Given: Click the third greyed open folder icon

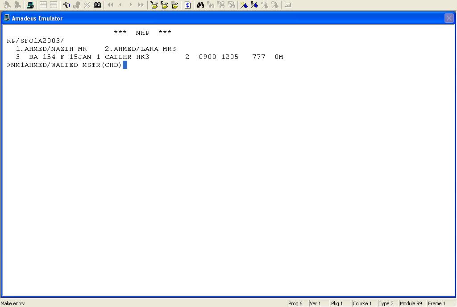Looking at the screenshot, I should pos(175,5).
